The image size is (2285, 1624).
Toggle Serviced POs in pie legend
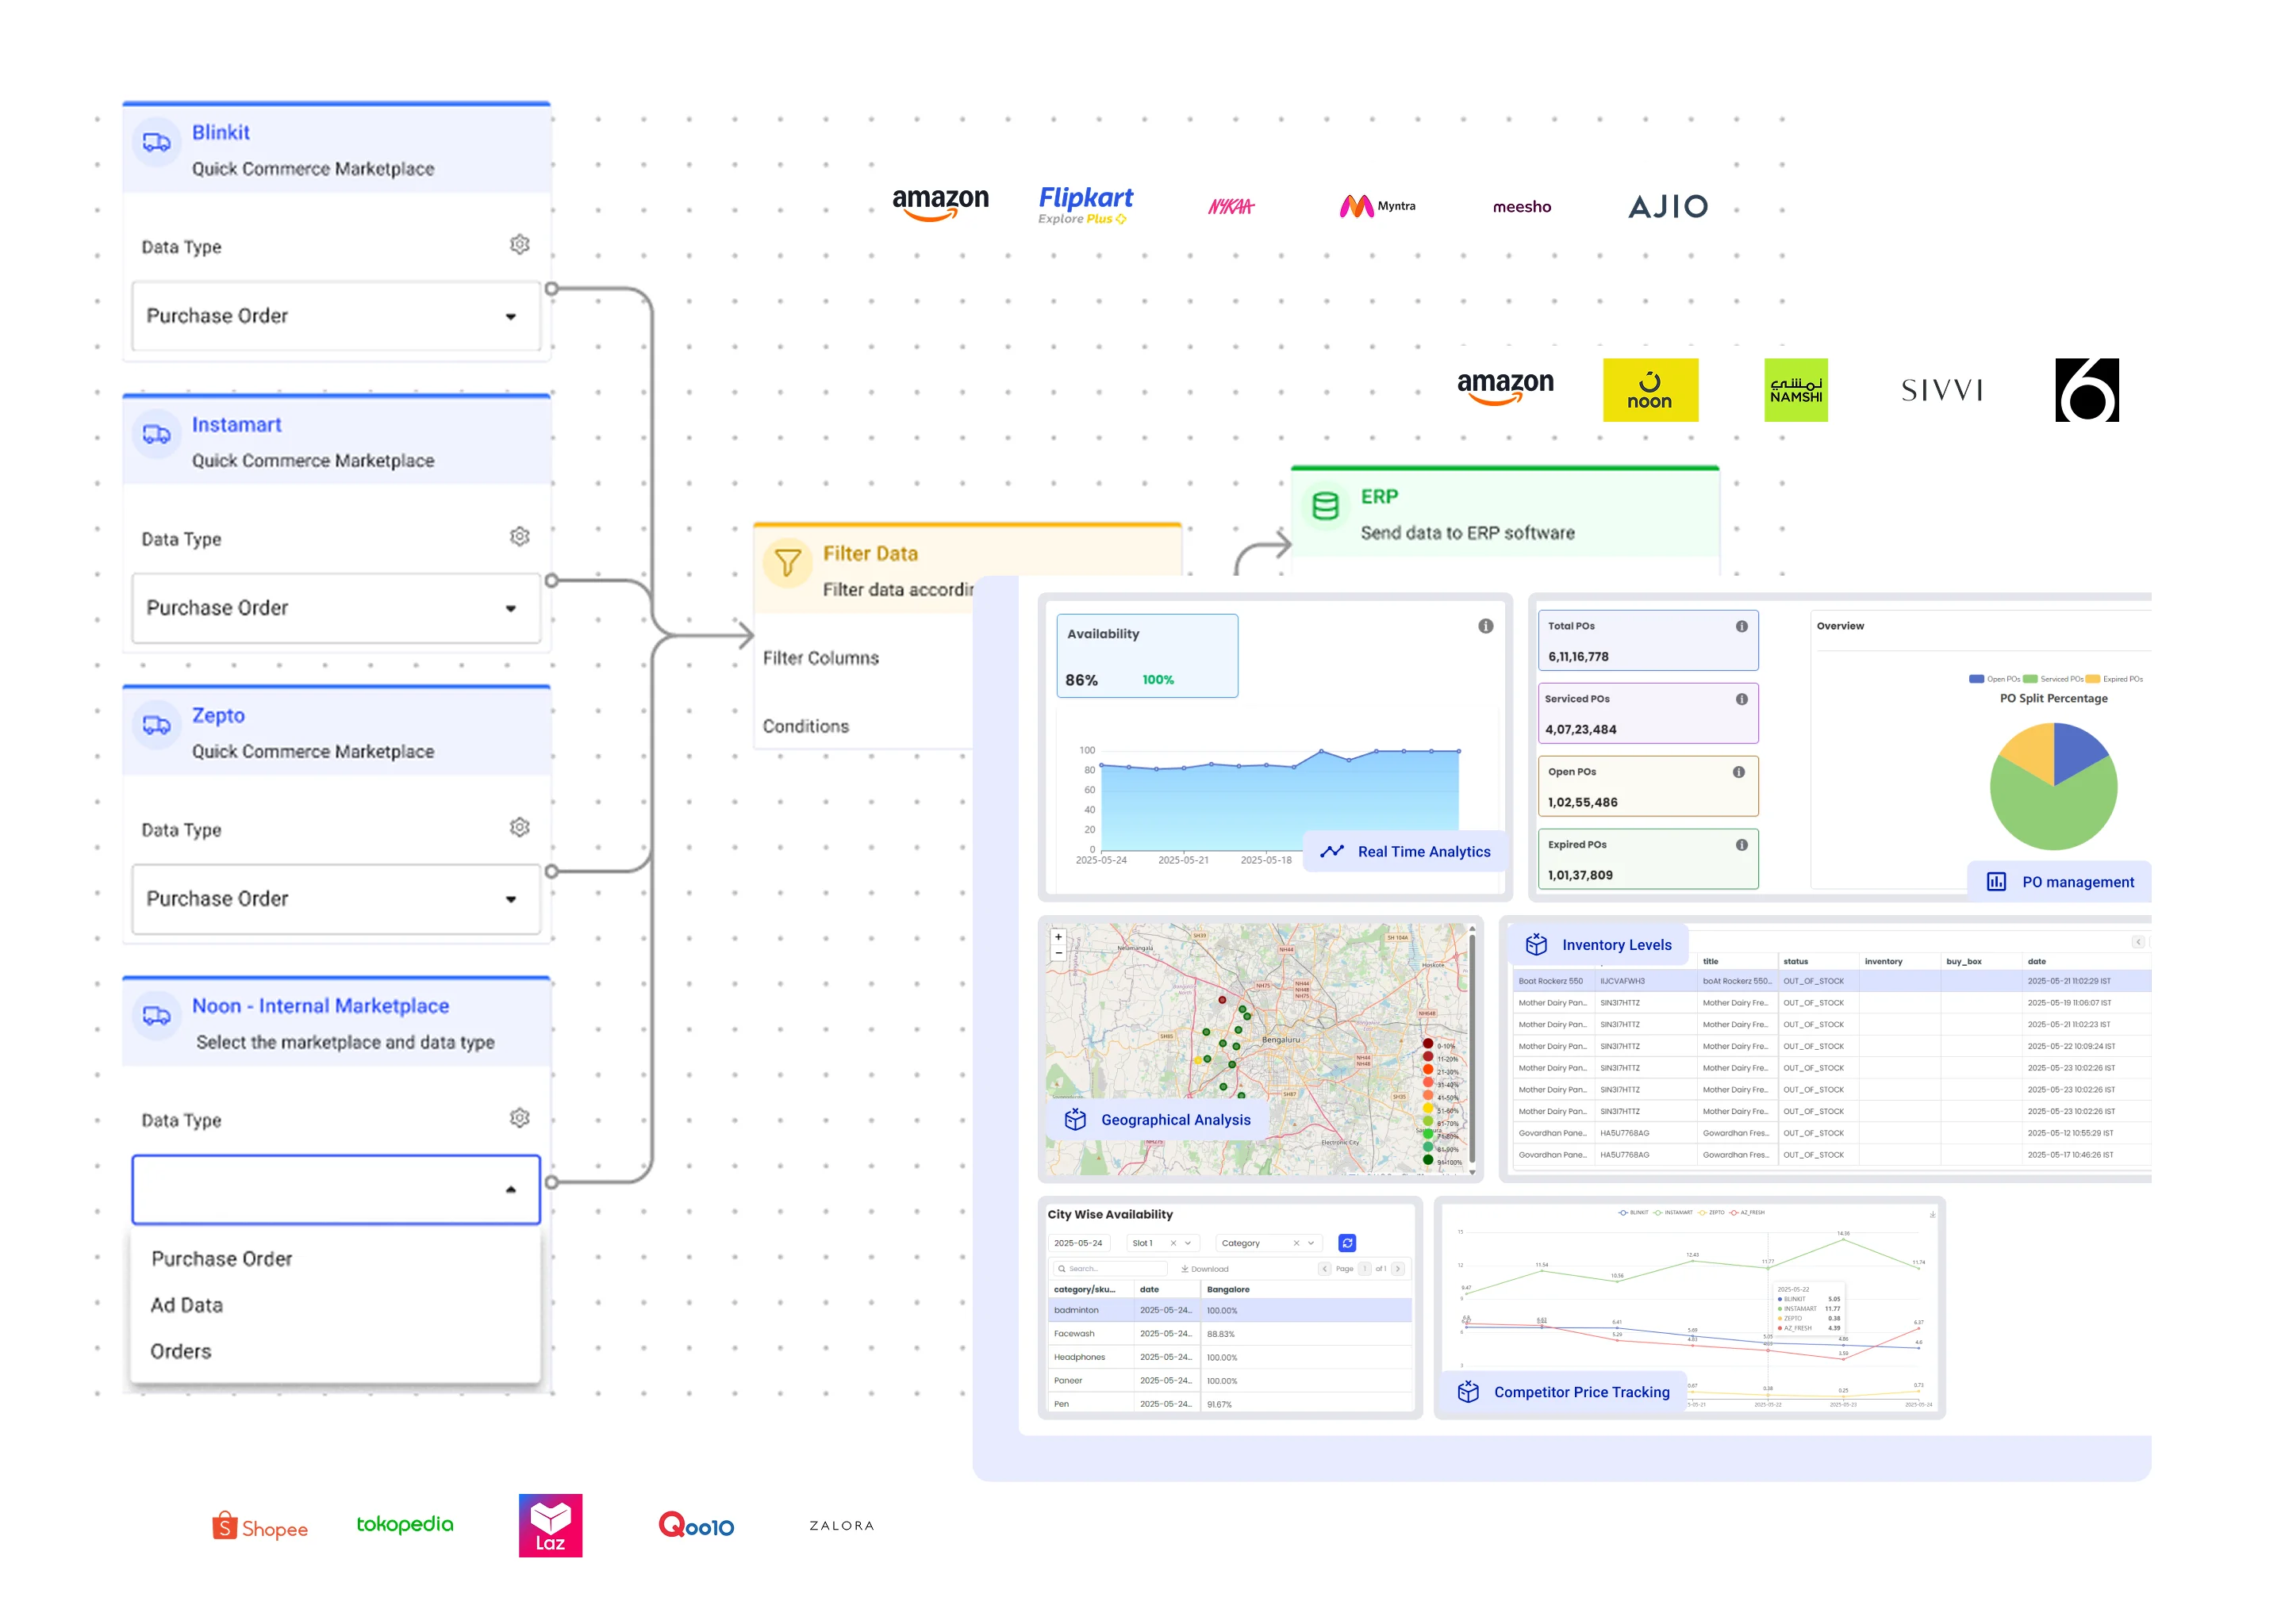[x=2054, y=679]
